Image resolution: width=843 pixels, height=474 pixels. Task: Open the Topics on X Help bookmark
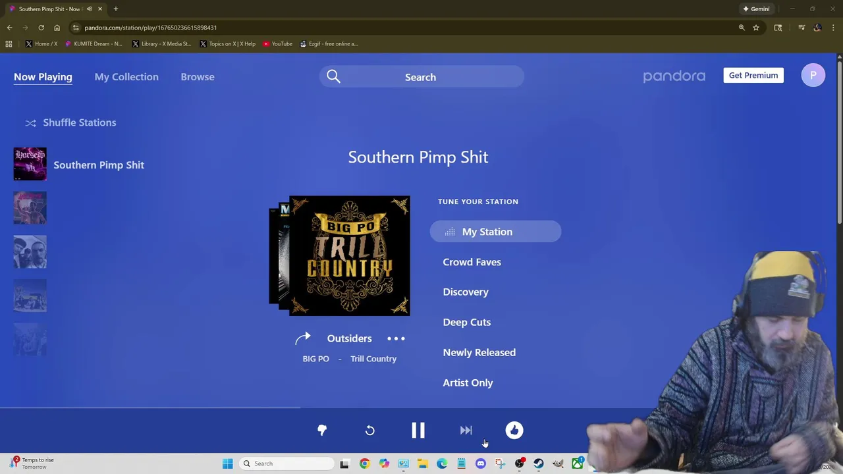point(227,44)
